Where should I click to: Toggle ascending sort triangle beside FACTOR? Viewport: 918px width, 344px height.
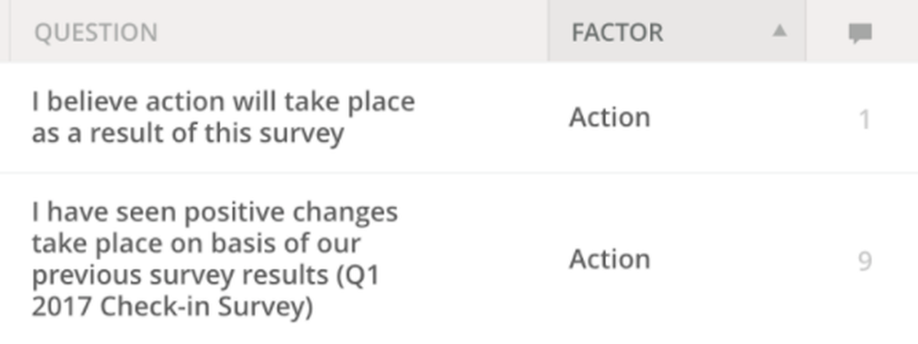[779, 31]
